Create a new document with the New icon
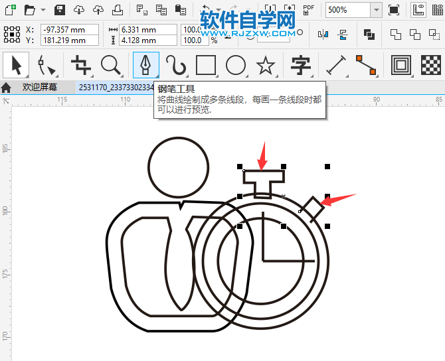Screen dimensions: 445x361 (x=11, y=10)
